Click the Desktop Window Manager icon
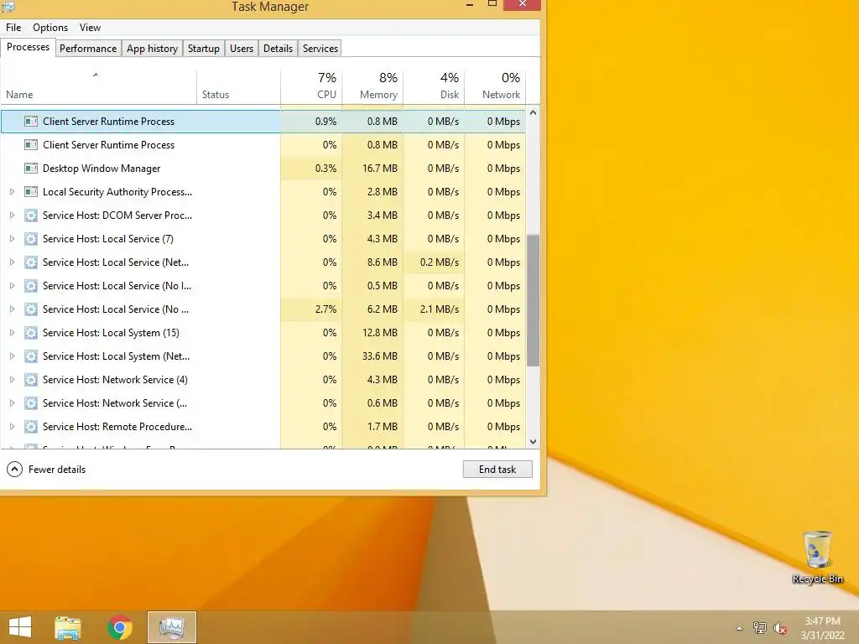The height and width of the screenshot is (644, 859). pyautogui.click(x=31, y=169)
